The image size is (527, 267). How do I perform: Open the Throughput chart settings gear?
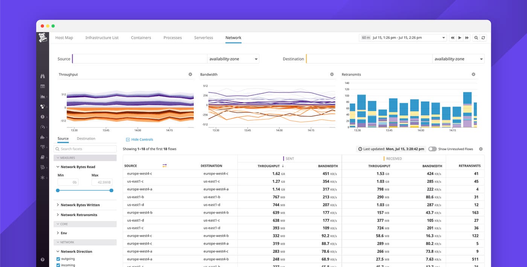click(190, 74)
